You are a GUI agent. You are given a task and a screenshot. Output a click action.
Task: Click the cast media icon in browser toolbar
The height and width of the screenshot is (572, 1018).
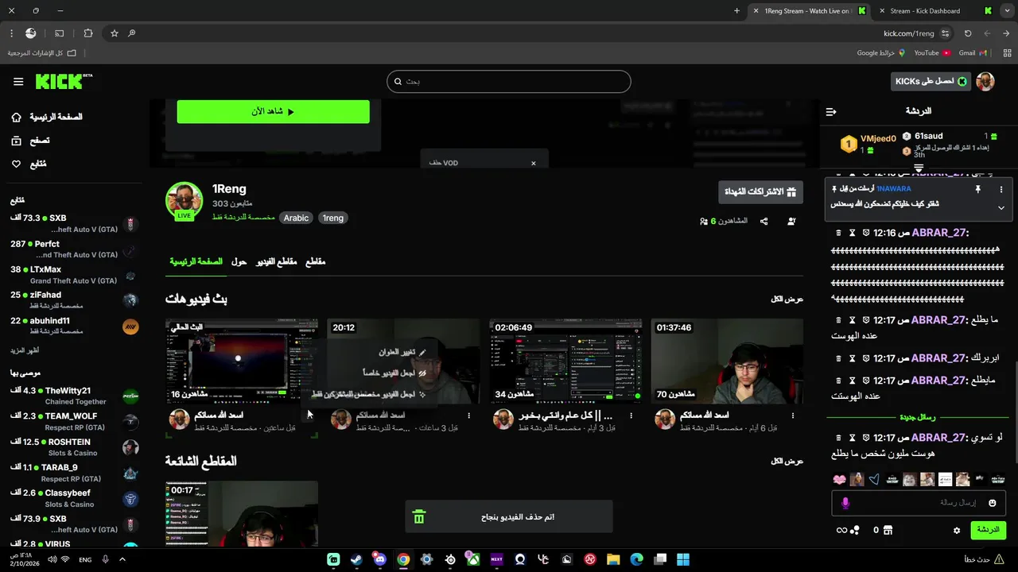coord(60,33)
